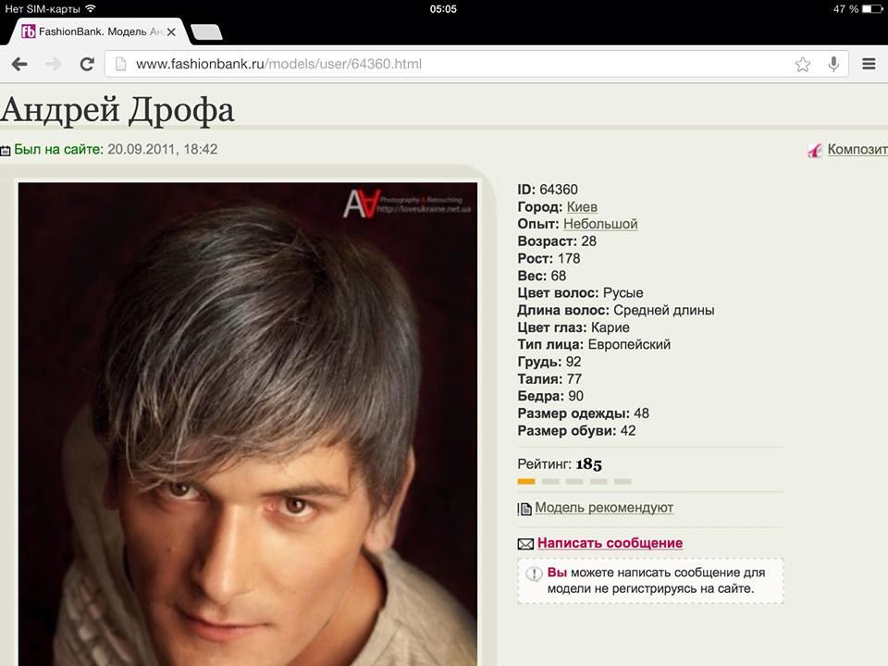Reload the page with the refresh icon
The height and width of the screenshot is (666, 888).
point(87,64)
